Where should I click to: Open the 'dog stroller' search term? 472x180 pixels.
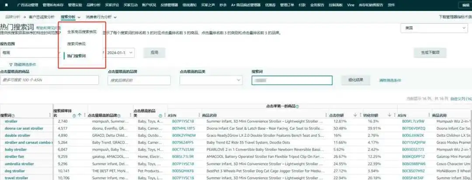click(x=15, y=171)
